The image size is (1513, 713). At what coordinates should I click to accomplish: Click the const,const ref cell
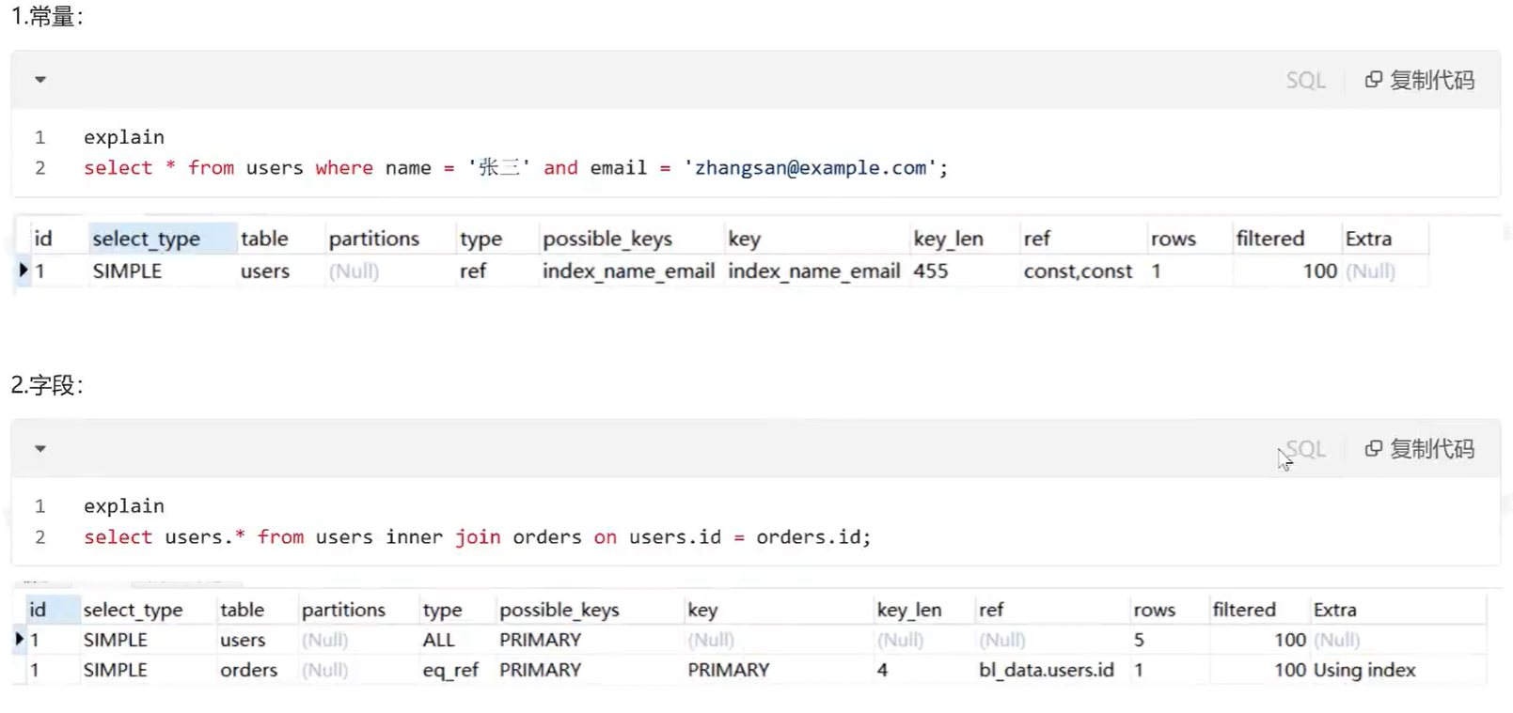pos(1078,271)
